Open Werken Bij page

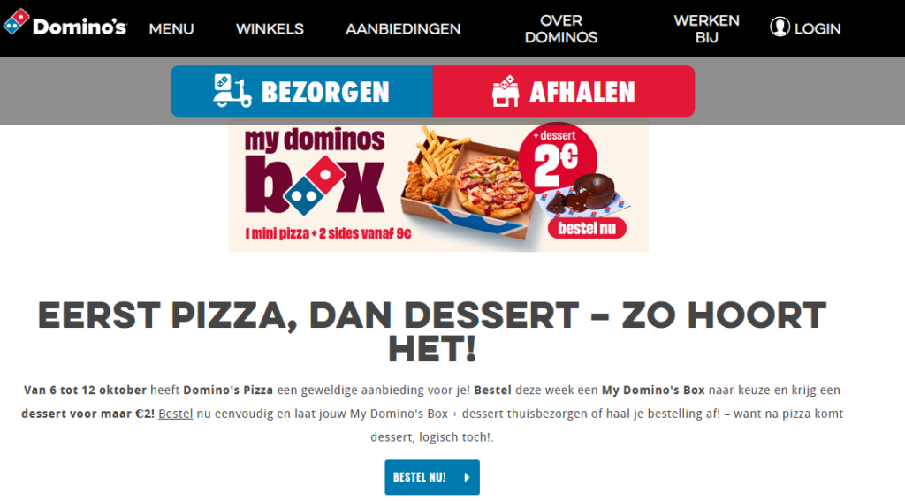706,29
